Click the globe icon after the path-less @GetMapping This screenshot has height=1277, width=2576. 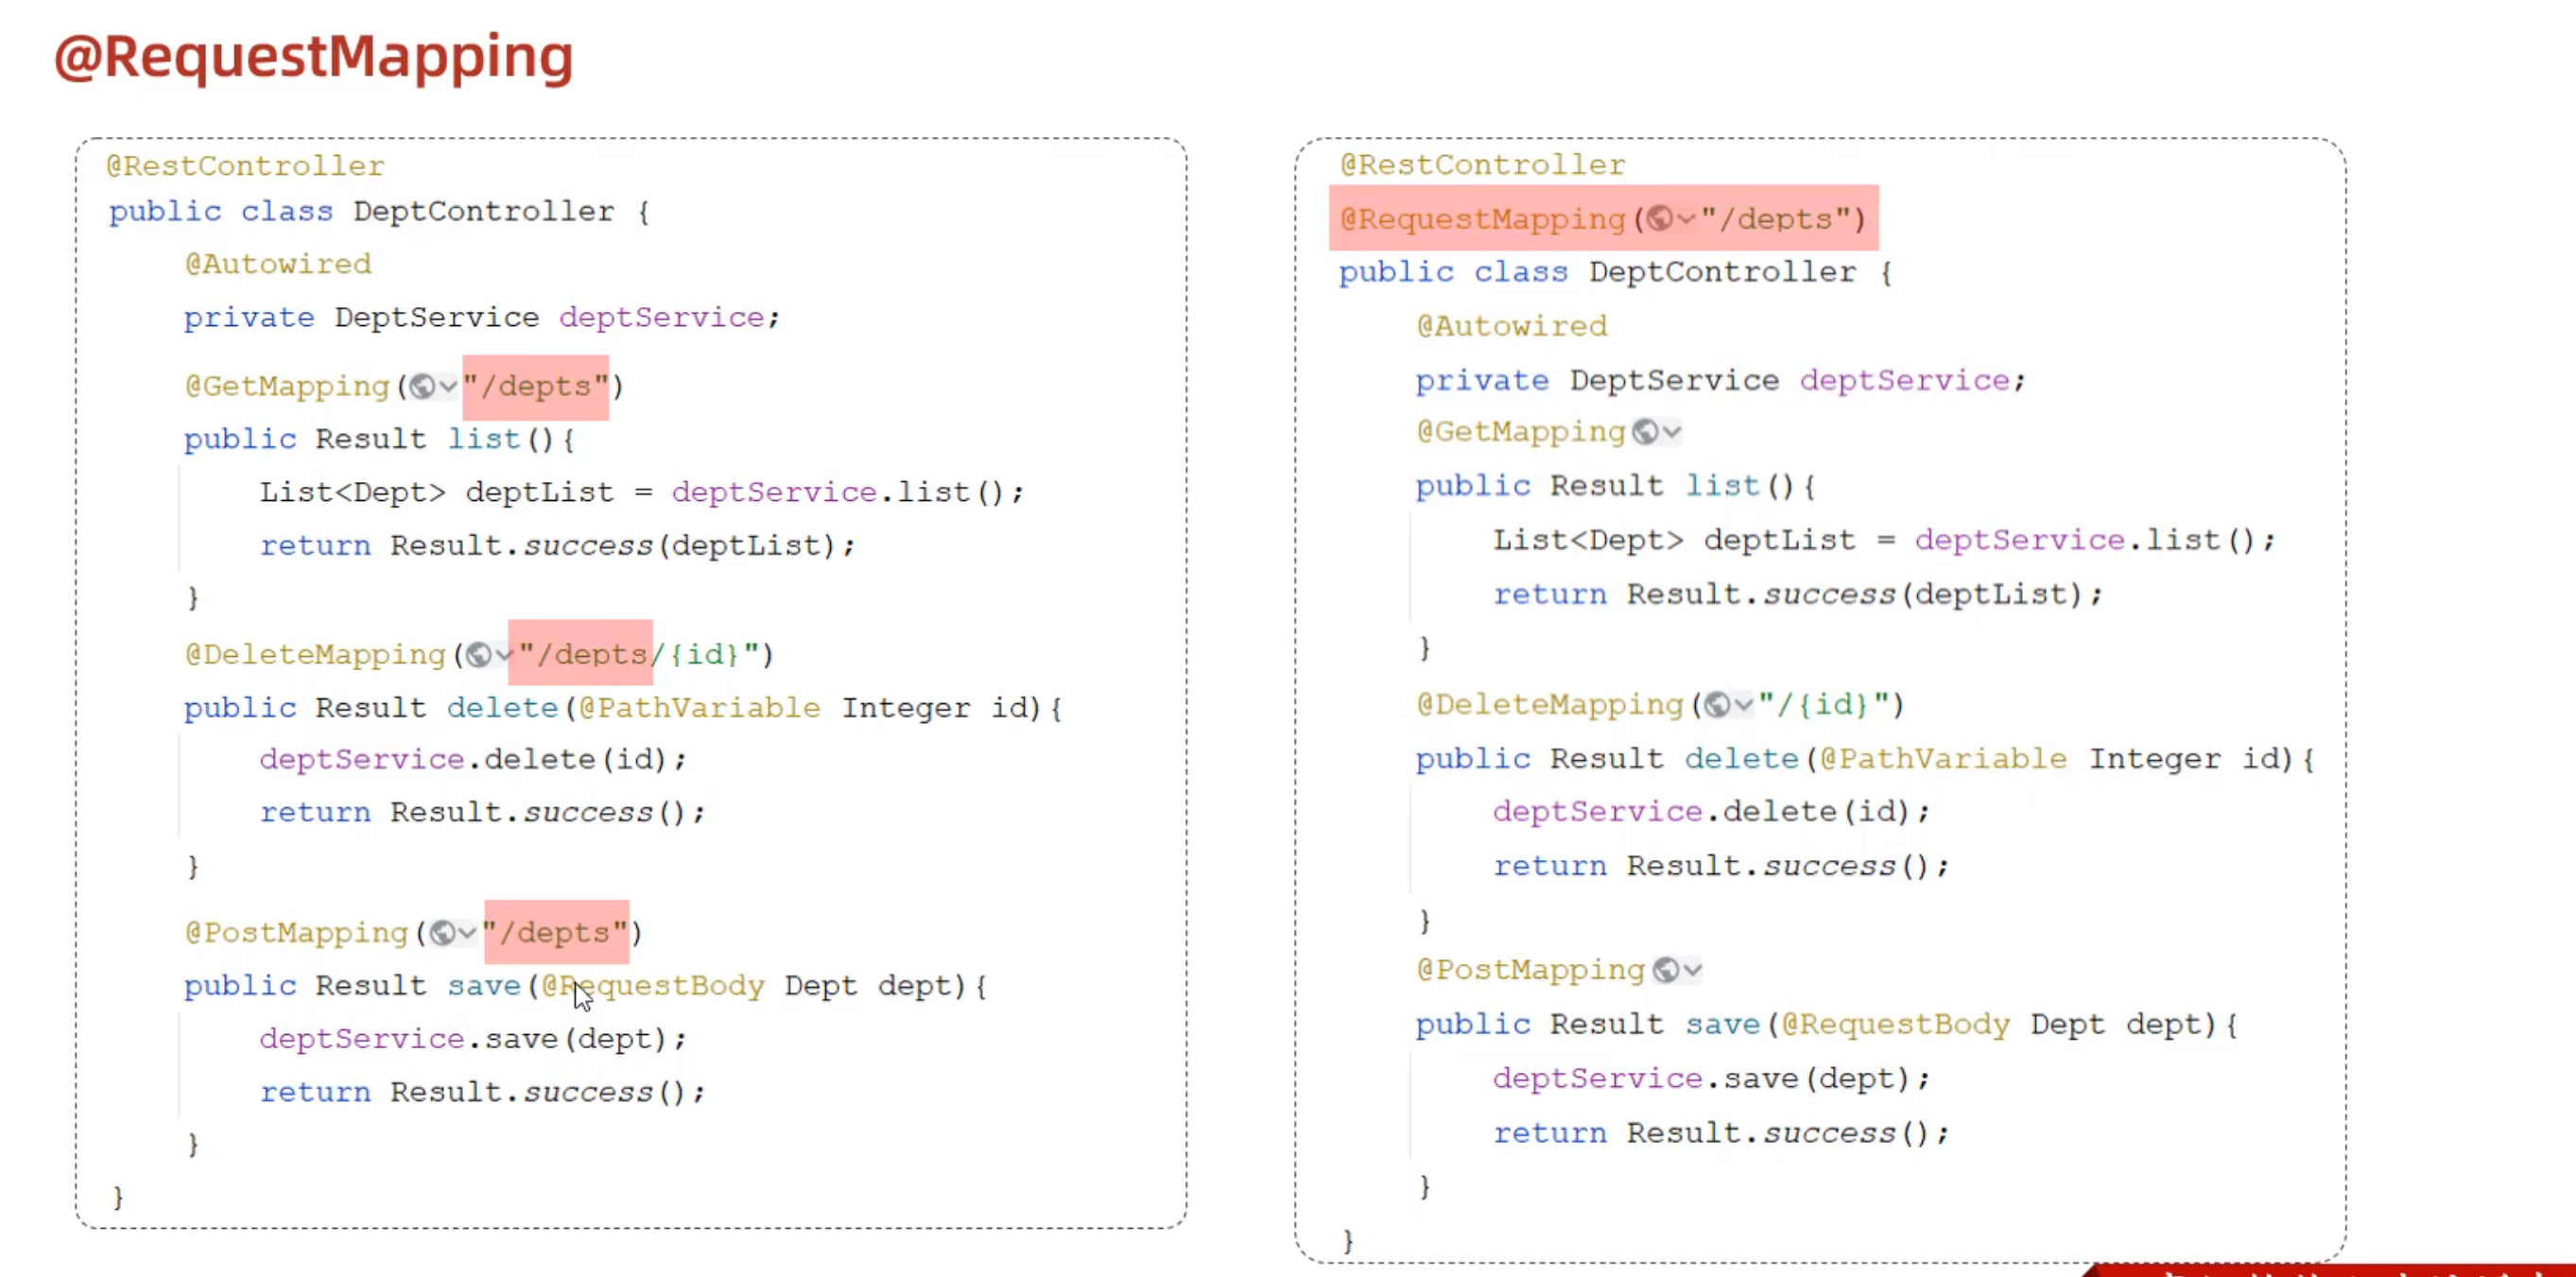point(1645,432)
